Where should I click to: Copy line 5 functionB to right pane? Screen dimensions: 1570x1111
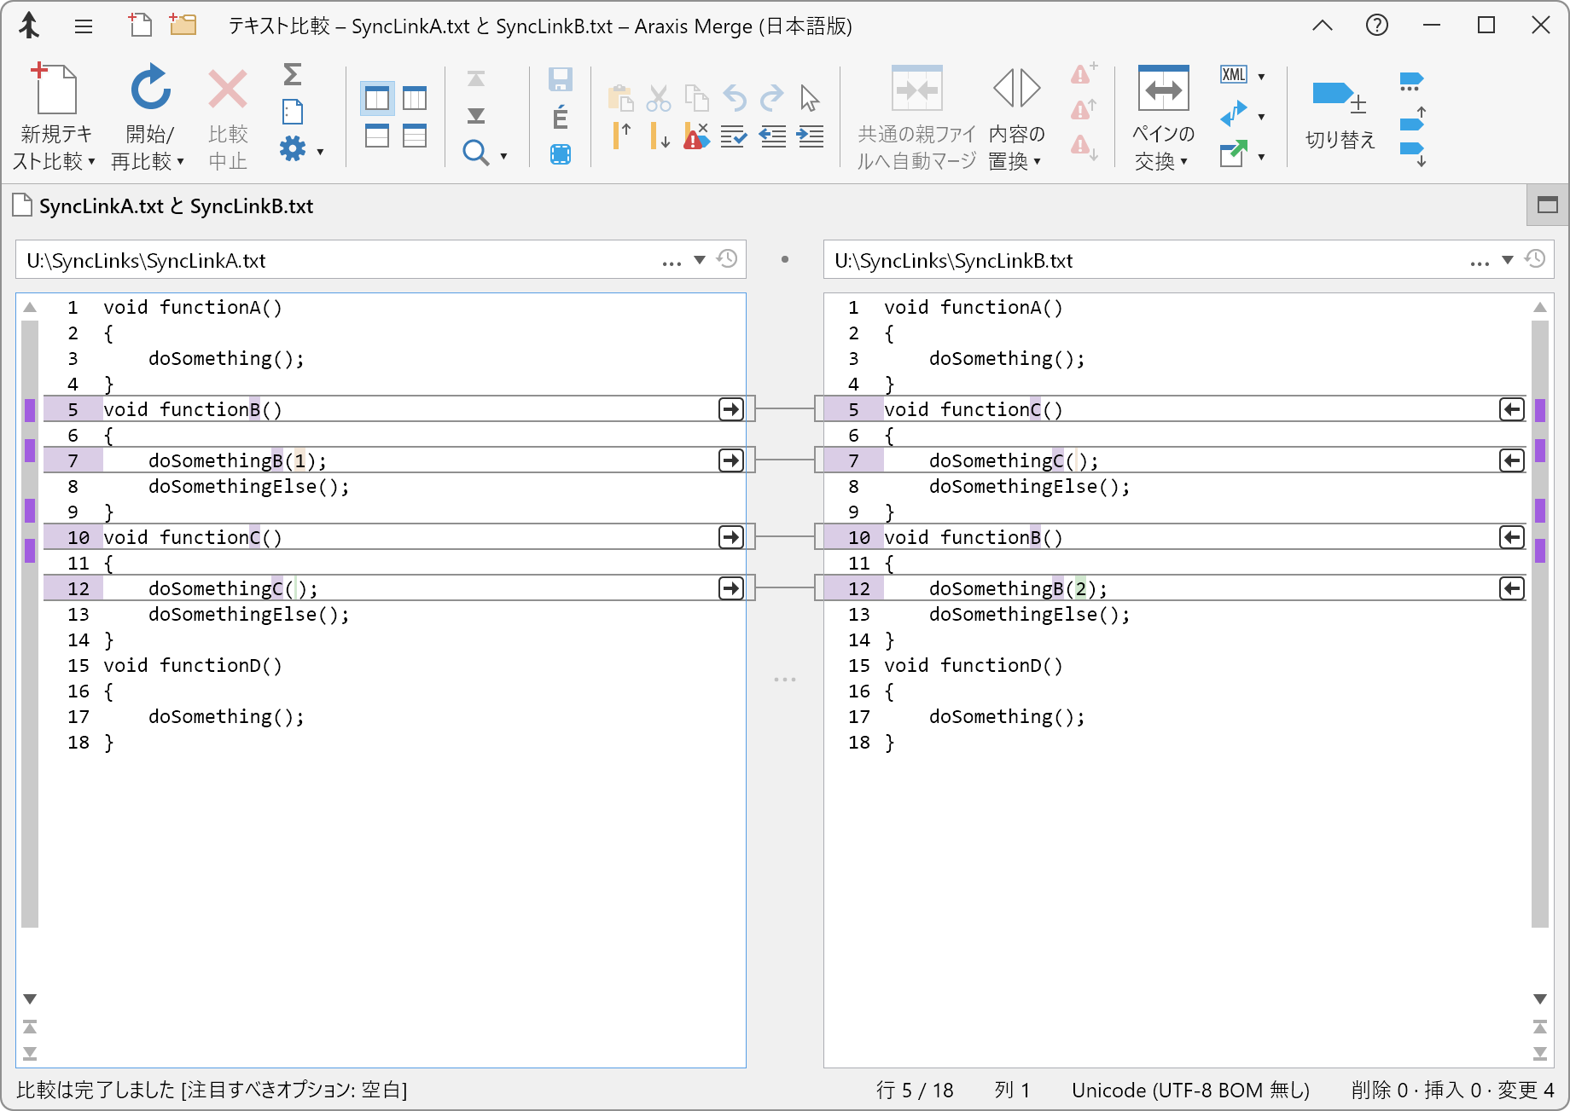731,409
